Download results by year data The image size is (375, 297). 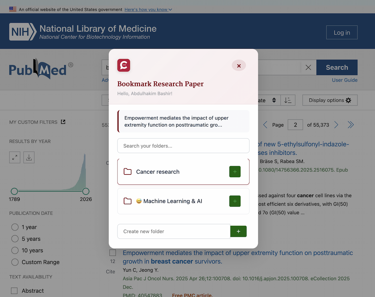(x=29, y=158)
